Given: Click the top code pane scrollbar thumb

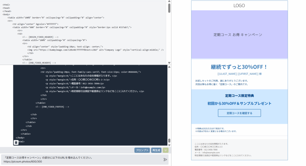Looking at the screenshot, I should pyautogui.click(x=169, y=8).
